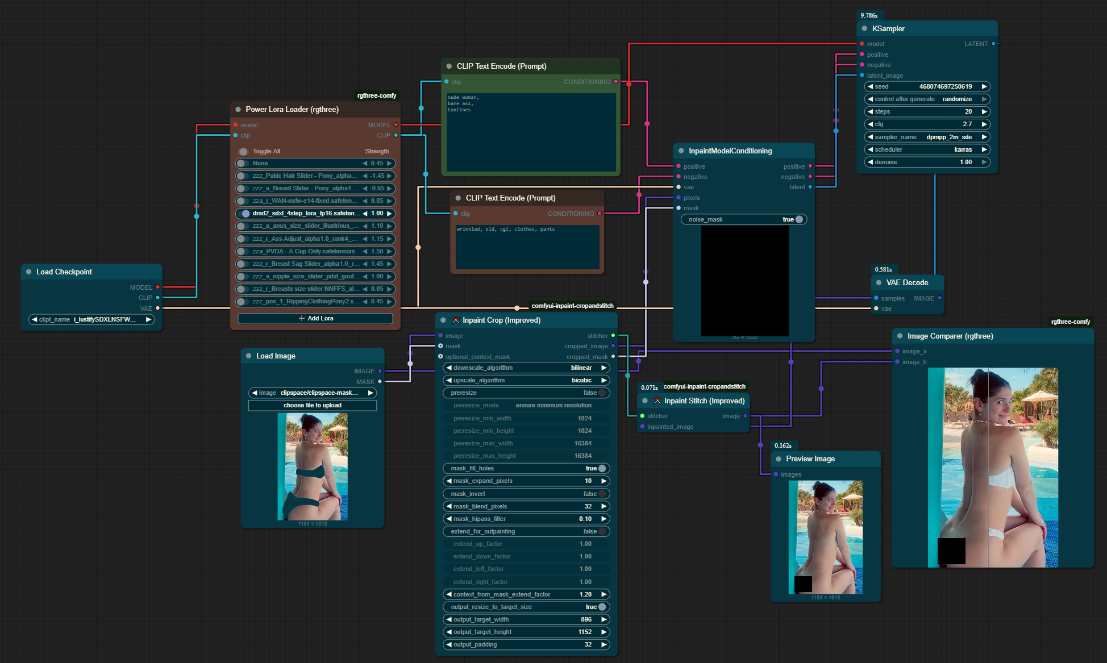1107x663 pixels.
Task: Switch on Toggle All in Power Lora Loader
Action: click(x=244, y=151)
